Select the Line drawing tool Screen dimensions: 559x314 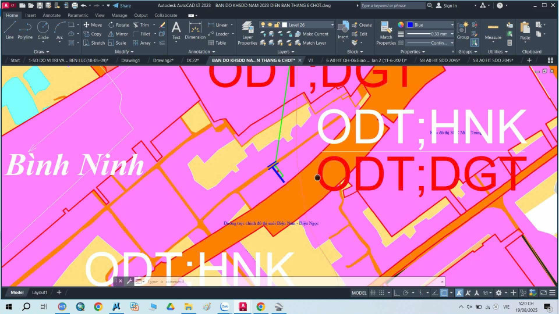[9, 30]
